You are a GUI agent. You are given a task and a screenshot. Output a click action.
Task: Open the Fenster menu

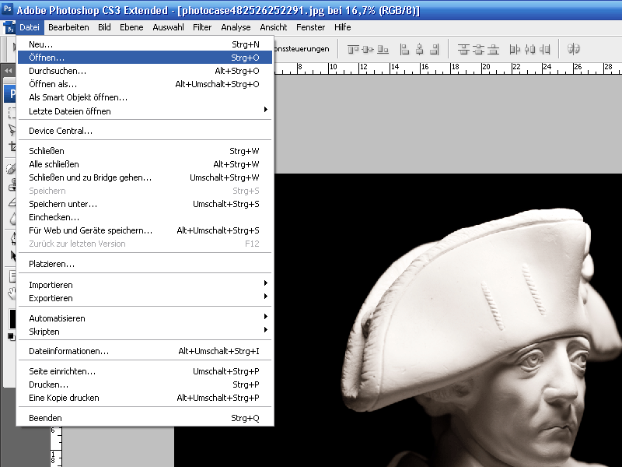click(x=310, y=27)
